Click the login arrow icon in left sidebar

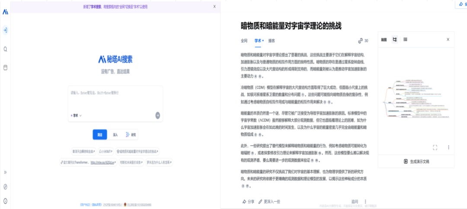5,30
